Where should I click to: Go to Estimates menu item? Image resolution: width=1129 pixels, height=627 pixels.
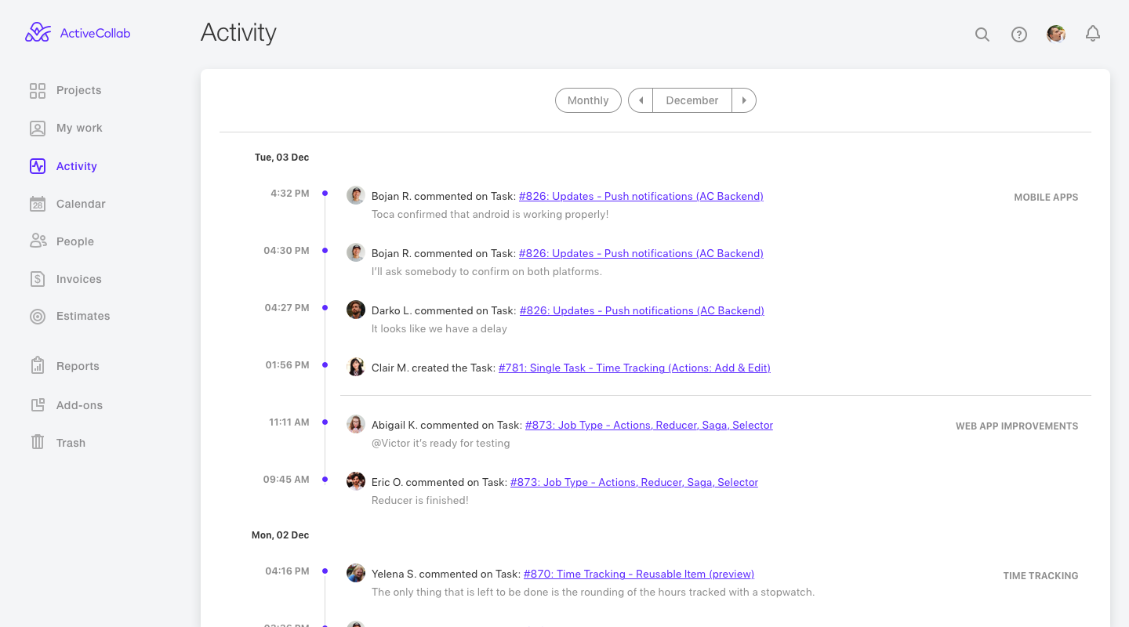[x=83, y=316]
